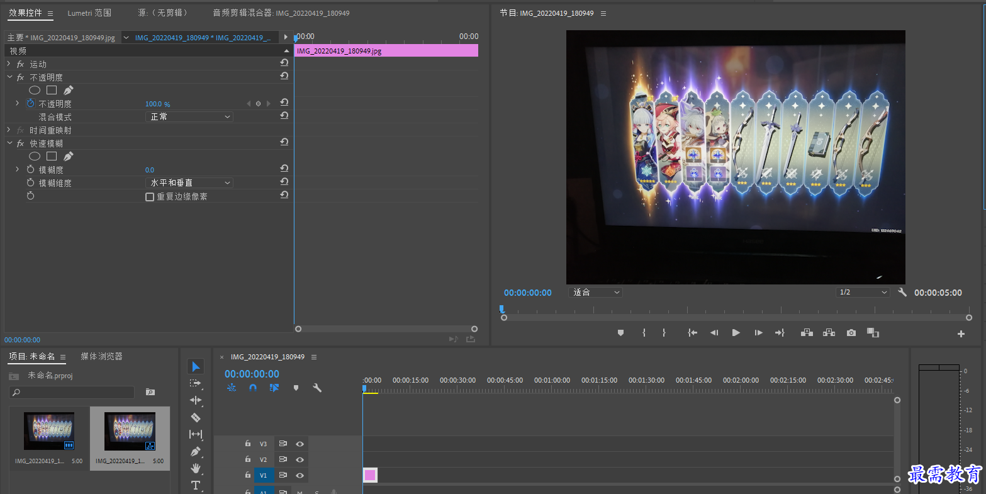
Task: Toggle animation stopwatch for 不透明度
Action: coord(30,103)
